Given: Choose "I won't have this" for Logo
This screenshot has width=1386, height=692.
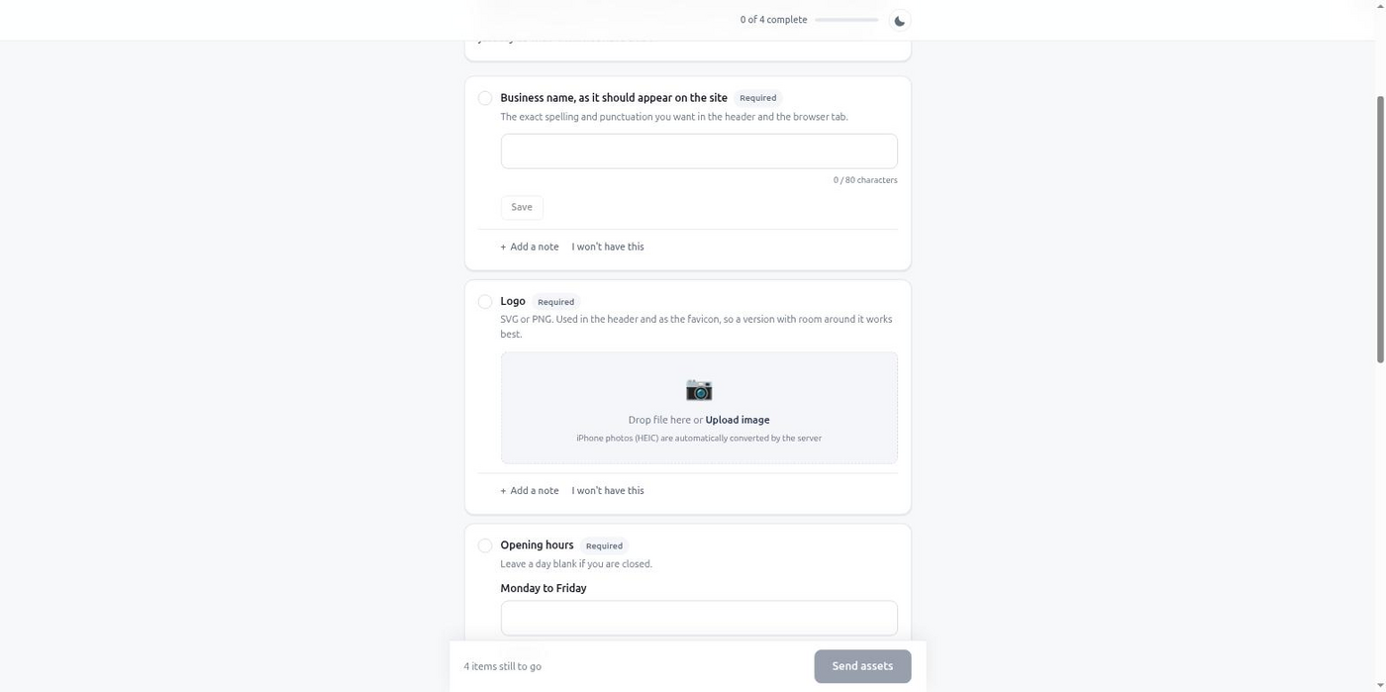Looking at the screenshot, I should pos(608,490).
